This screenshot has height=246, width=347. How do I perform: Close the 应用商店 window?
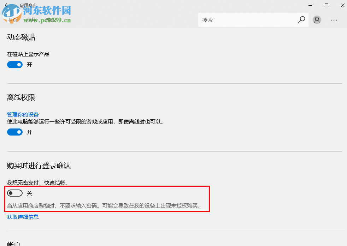click(342, 5)
